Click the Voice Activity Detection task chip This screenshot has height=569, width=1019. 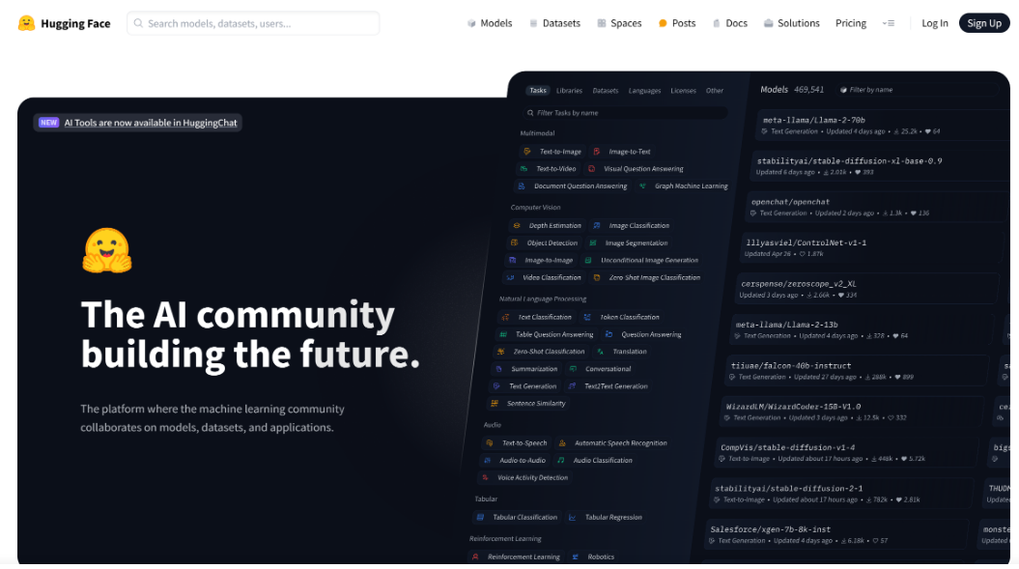525,477
